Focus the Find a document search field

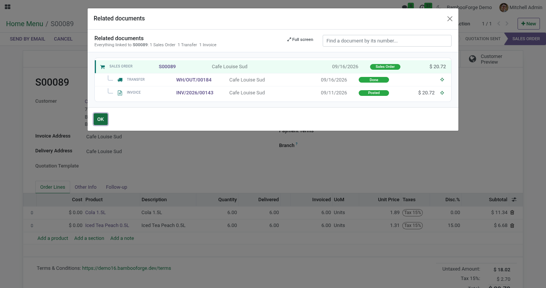(387, 41)
